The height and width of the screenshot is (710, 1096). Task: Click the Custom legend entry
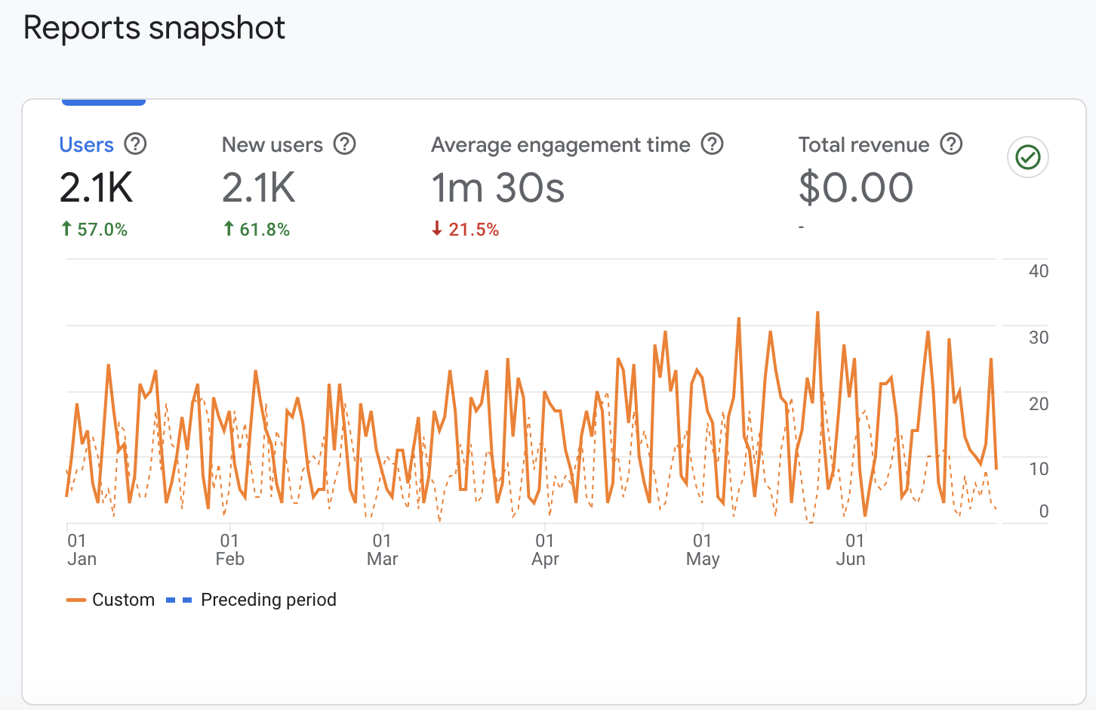coord(111,600)
